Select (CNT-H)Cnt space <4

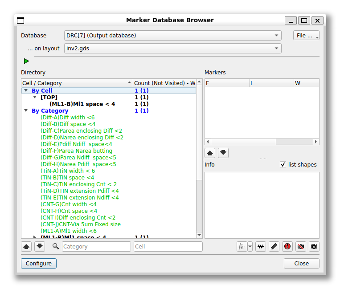pos(69,211)
